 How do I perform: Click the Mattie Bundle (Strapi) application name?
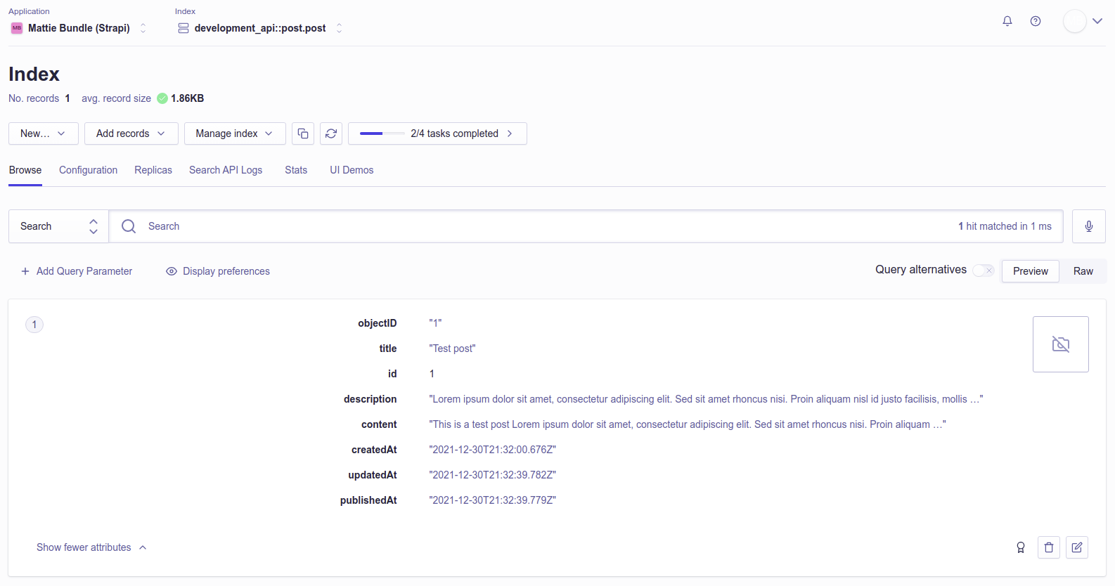click(x=79, y=28)
